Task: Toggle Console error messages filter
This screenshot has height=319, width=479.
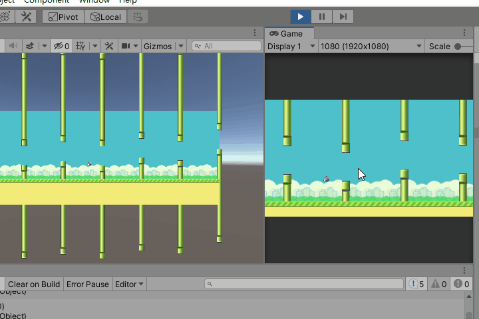Action: (461, 284)
